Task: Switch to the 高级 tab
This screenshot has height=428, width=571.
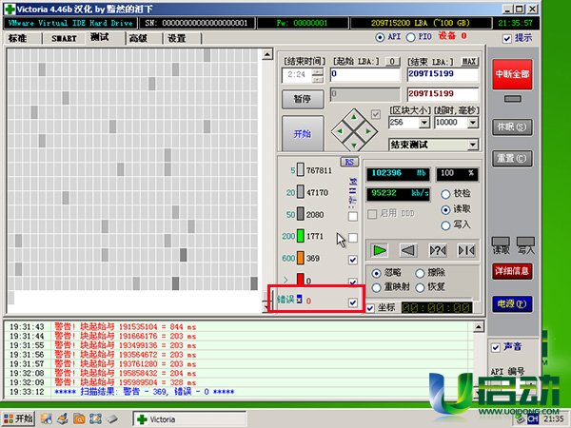Action: [x=138, y=38]
